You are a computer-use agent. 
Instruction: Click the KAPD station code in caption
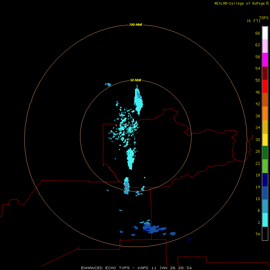click(x=144, y=268)
